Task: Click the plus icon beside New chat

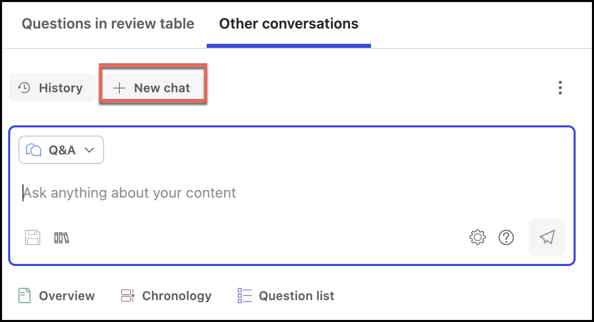Action: coord(119,88)
